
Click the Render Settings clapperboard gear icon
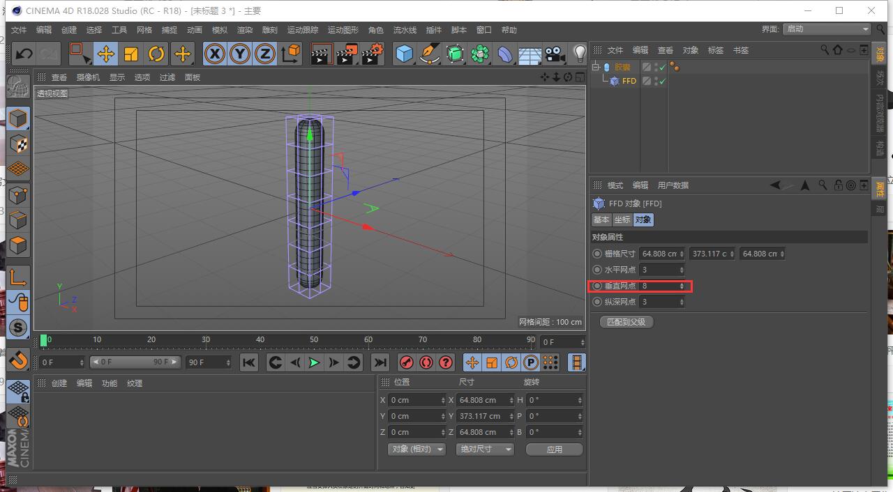(x=372, y=54)
